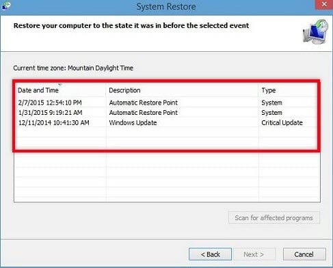Click Automatic Restore Point in the 2/7/2015 row
The height and width of the screenshot is (268, 333).
[x=143, y=103]
